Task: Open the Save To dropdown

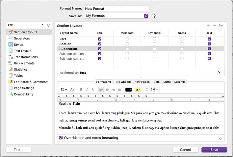Action: click(116, 16)
